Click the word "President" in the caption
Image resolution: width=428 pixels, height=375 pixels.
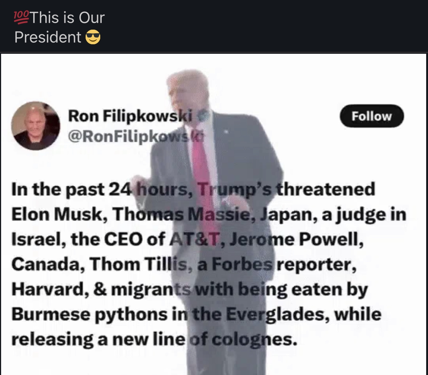click(x=48, y=37)
